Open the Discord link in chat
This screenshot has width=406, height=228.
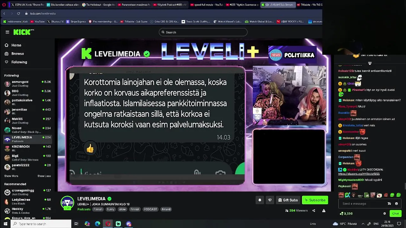point(359,174)
